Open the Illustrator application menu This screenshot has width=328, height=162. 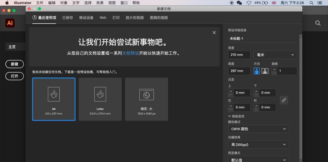pos(23,3)
